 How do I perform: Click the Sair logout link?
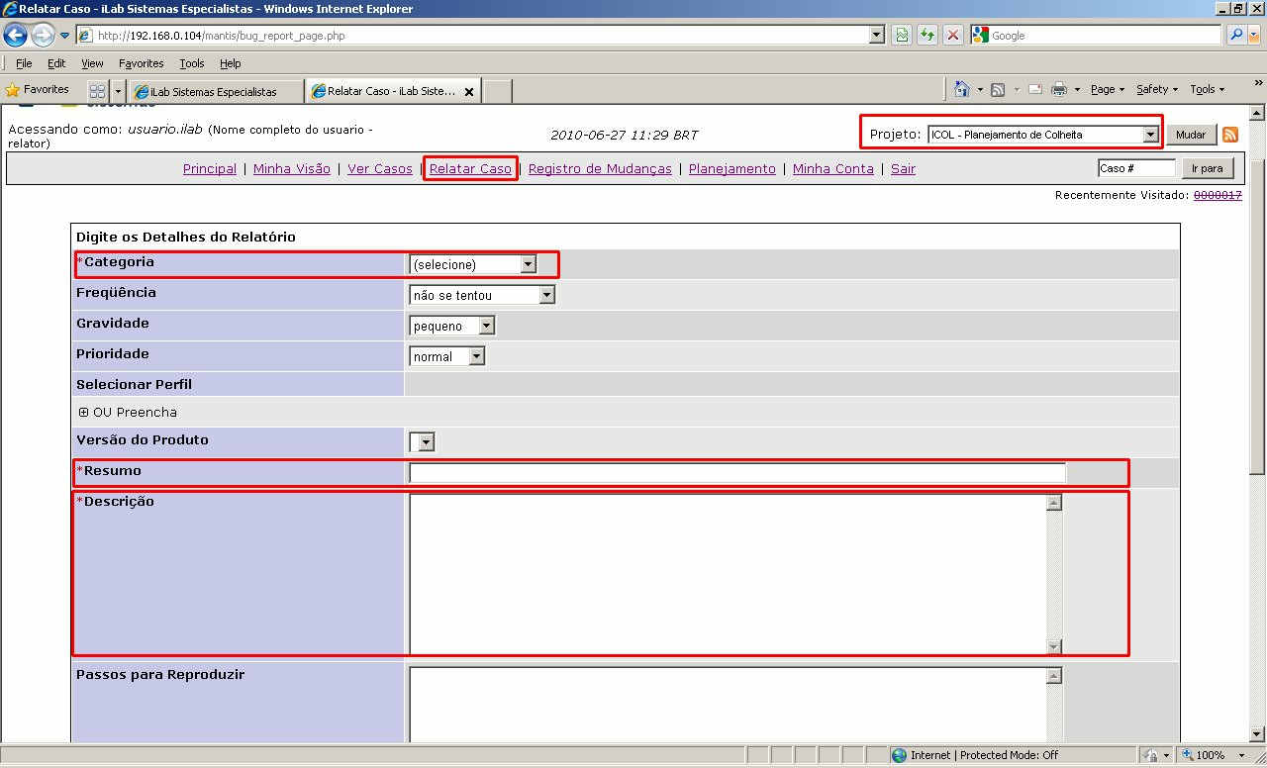(x=903, y=169)
